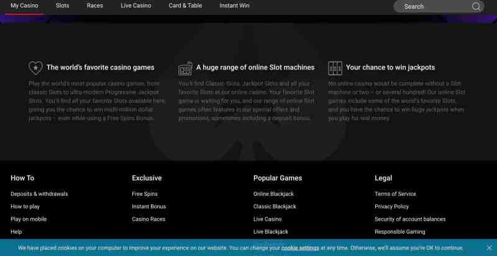Click the jackpot reels icon
497x256 pixels.
pyautogui.click(x=335, y=68)
